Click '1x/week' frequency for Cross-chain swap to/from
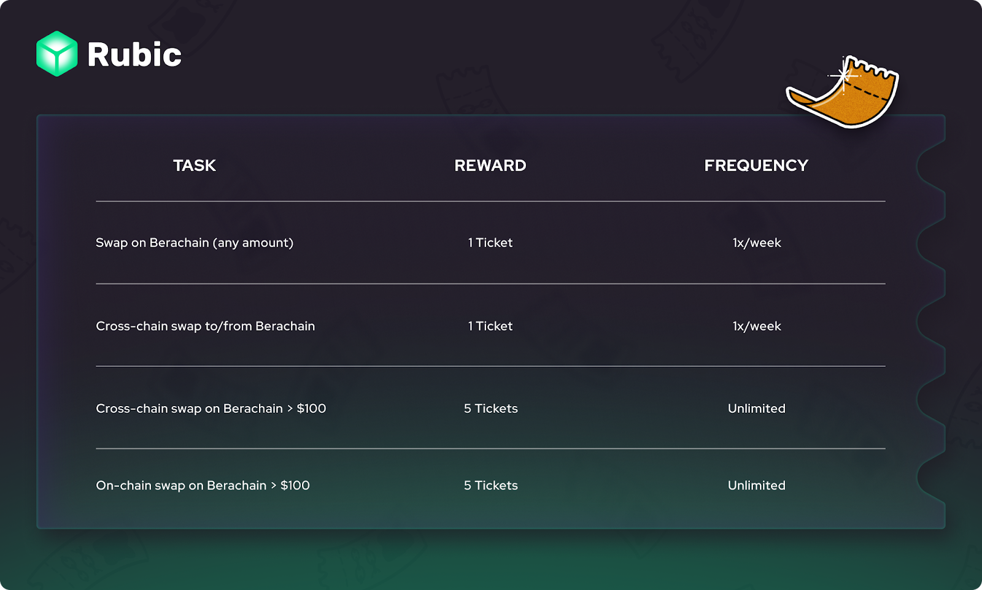This screenshot has width=982, height=590. (757, 326)
